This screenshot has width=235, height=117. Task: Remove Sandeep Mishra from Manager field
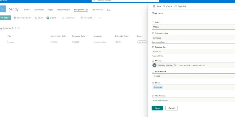[x=175, y=65]
